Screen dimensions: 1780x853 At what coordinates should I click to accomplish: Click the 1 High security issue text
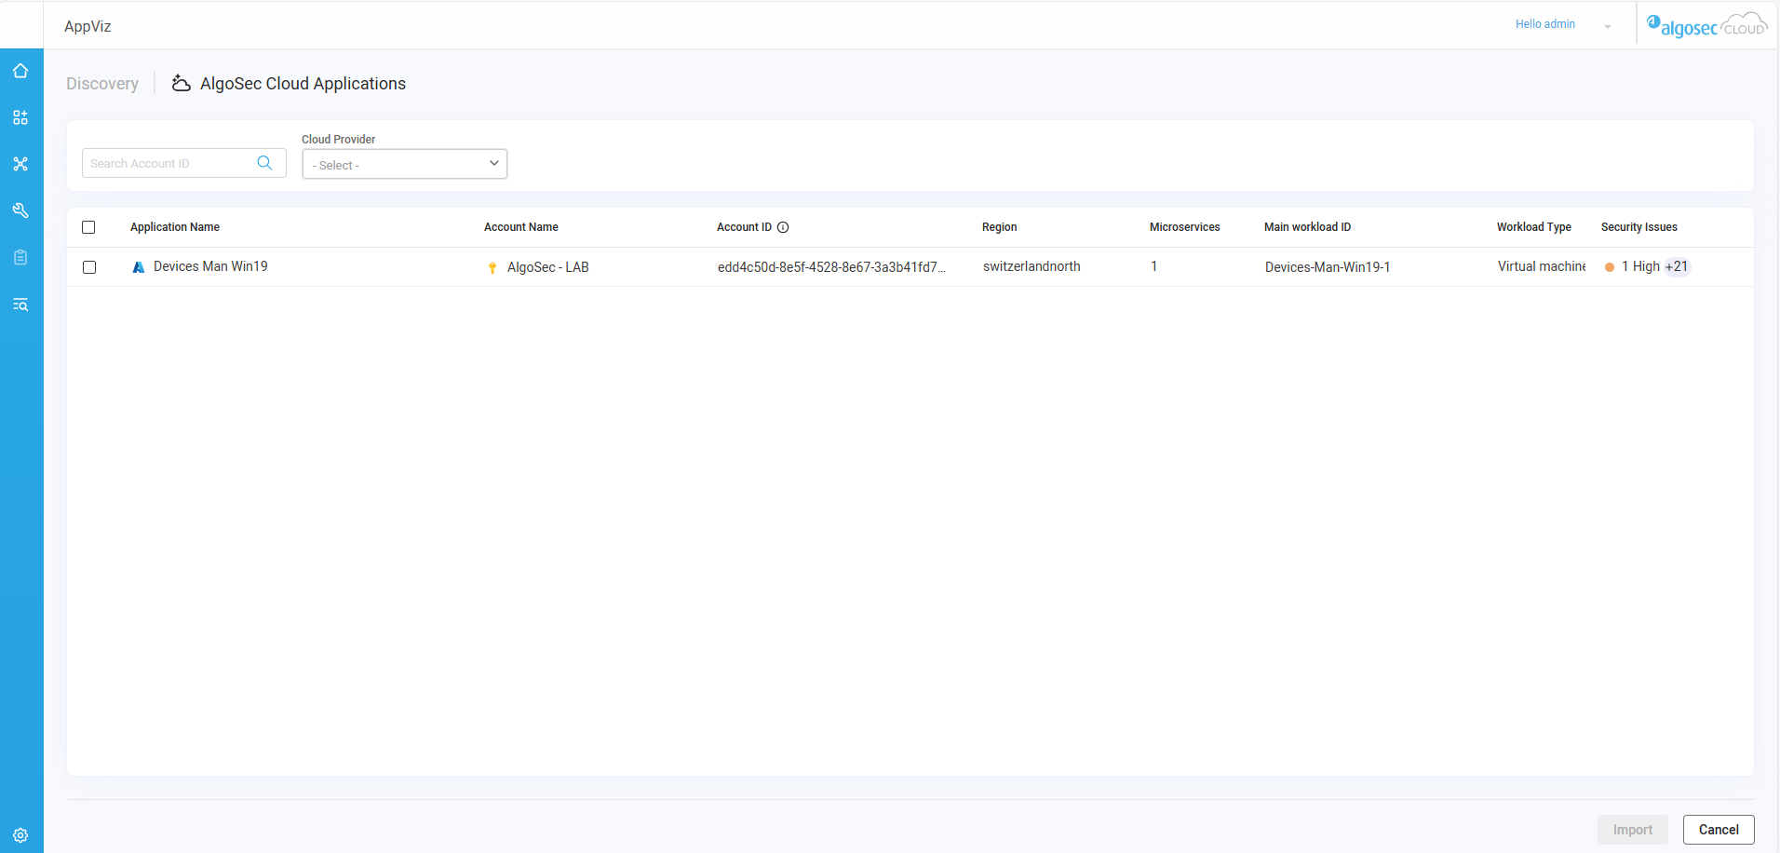pyautogui.click(x=1640, y=266)
